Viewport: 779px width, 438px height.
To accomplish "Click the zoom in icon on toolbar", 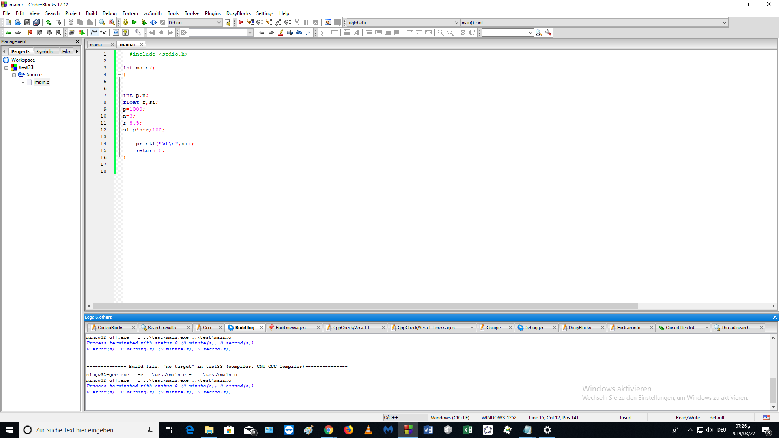I will click(441, 32).
